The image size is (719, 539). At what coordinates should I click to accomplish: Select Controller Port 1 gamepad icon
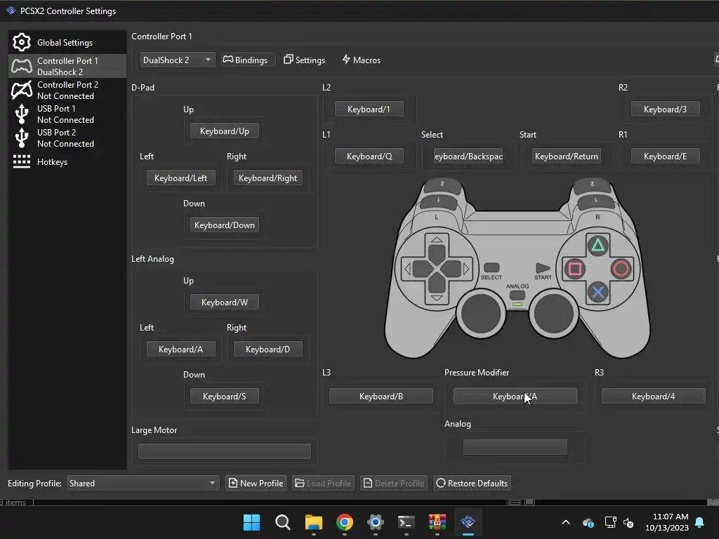point(22,67)
